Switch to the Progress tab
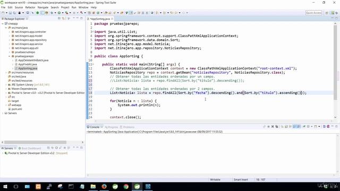Image resolution: width=340 pixels, height=191 pixels. (x=112, y=127)
